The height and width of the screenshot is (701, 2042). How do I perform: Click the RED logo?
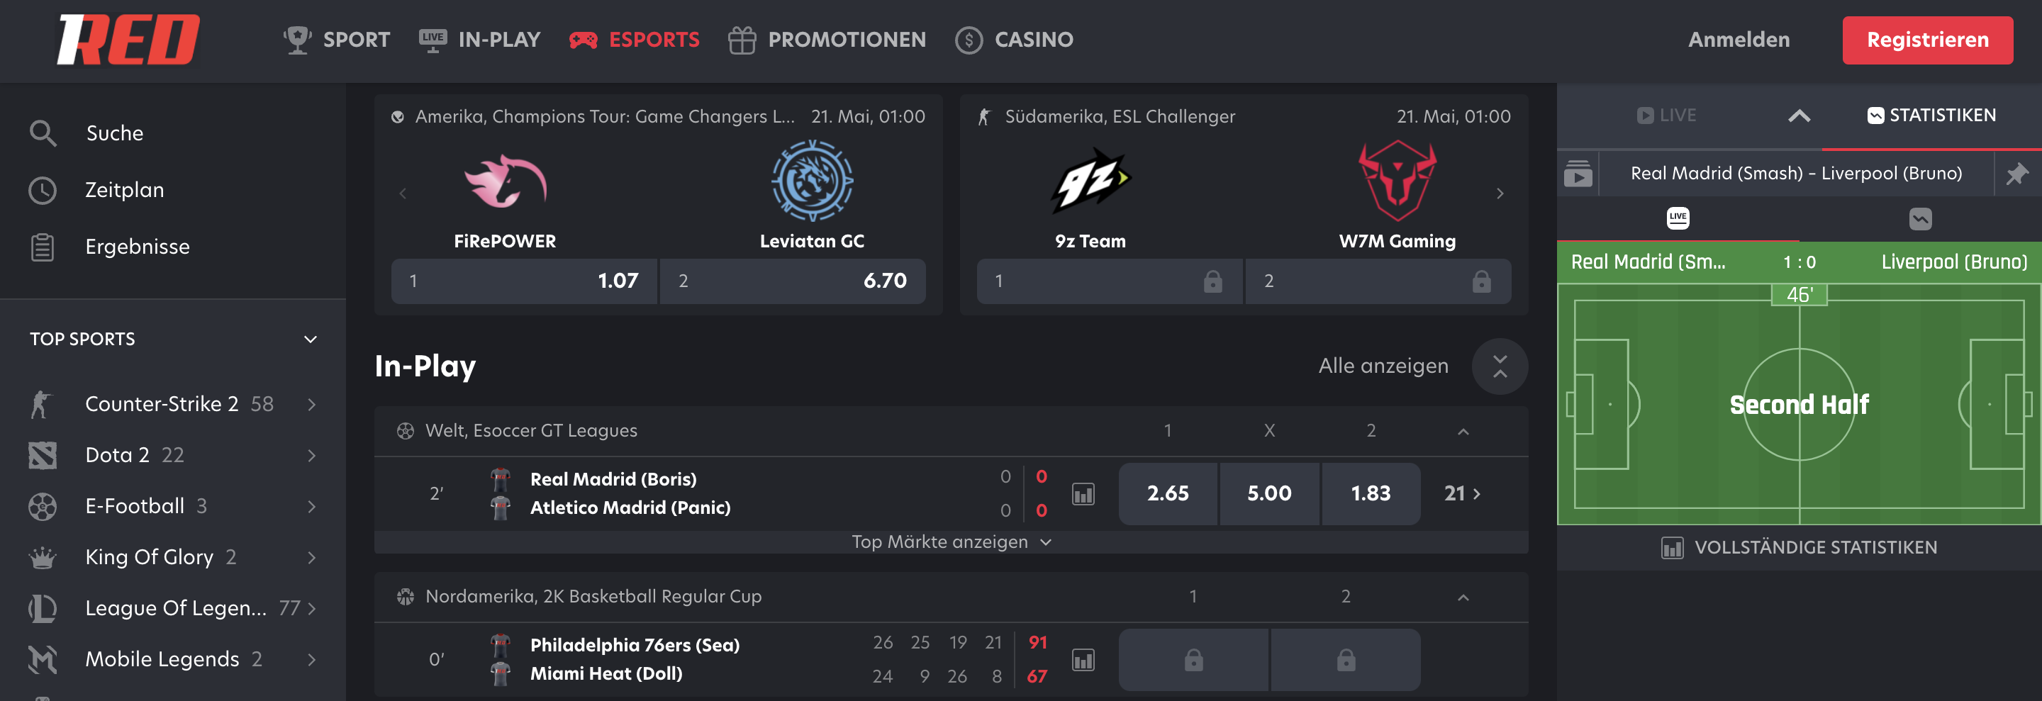click(x=128, y=40)
